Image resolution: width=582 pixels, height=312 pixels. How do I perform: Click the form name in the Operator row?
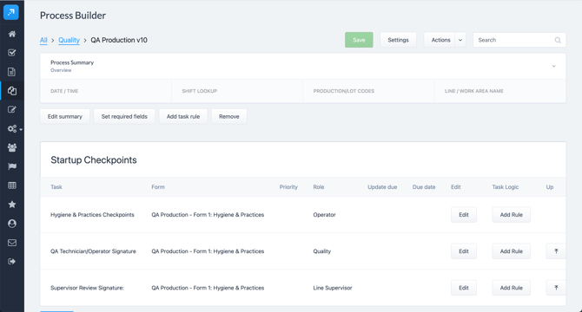(208, 215)
